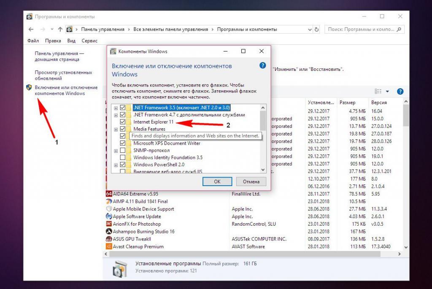Uncheck Windows PowerShell 2.0 checkbox
432x289 pixels.
click(x=123, y=165)
